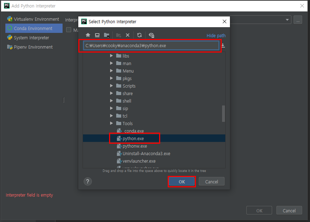Click the Scripts folder icon

click(119, 86)
